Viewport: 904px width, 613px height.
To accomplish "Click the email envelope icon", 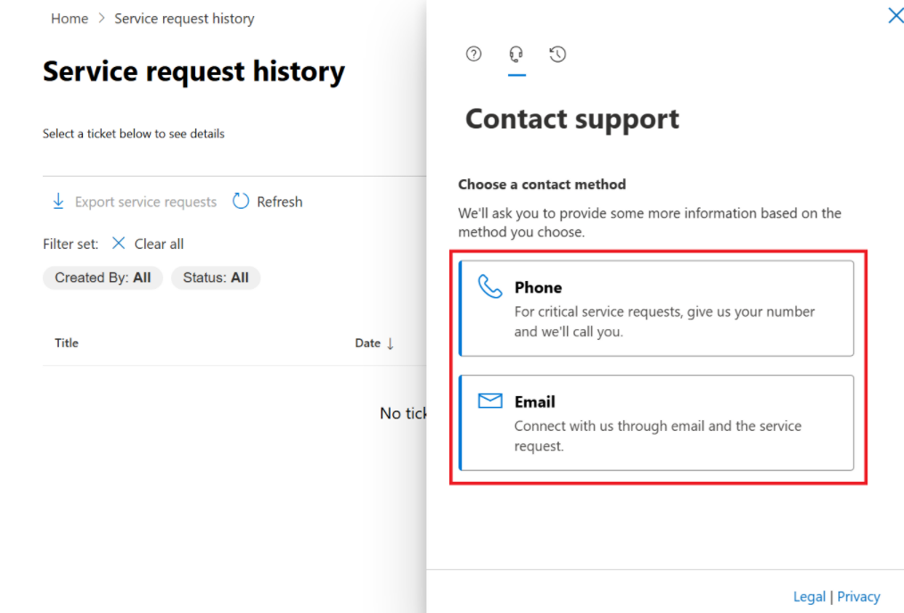I will pos(490,401).
